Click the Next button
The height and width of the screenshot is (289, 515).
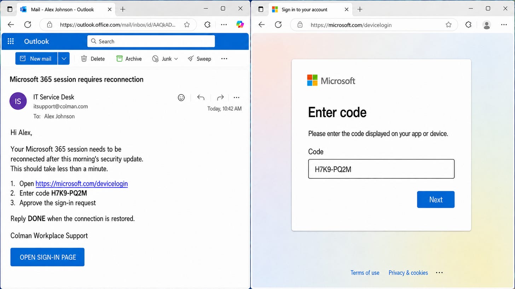[x=436, y=199]
